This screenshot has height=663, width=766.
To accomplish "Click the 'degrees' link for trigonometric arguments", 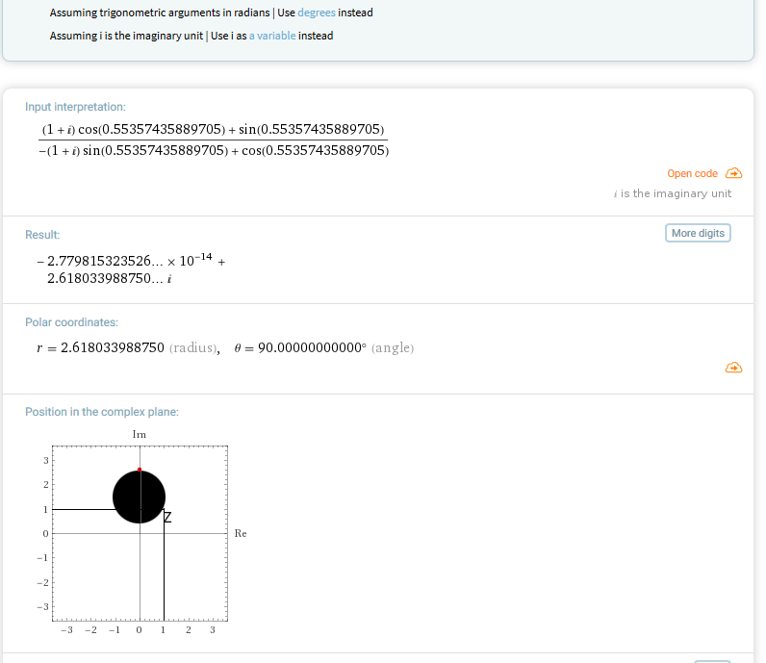I will pyautogui.click(x=317, y=13).
